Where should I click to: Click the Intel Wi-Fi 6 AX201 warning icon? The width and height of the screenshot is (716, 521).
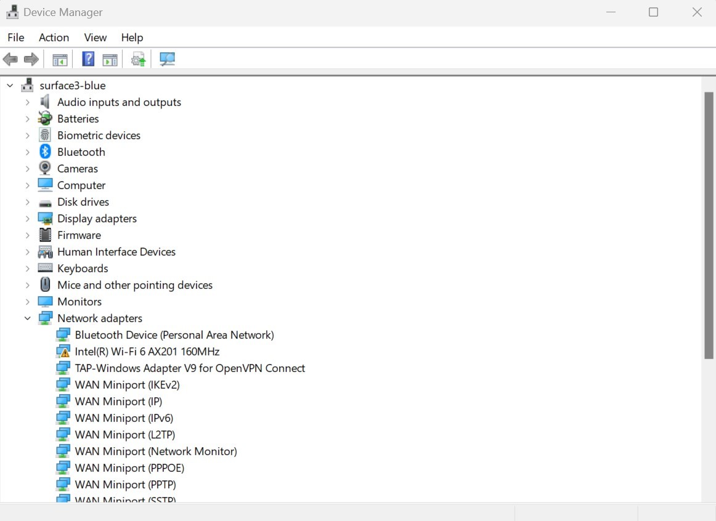point(63,351)
